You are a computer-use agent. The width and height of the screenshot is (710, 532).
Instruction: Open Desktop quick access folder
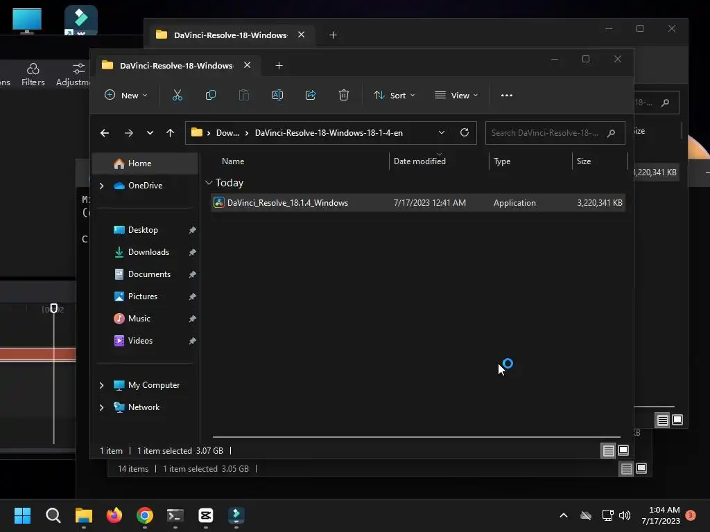[x=143, y=230]
